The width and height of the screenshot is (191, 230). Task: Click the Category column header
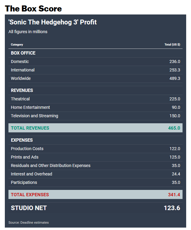point(17,45)
